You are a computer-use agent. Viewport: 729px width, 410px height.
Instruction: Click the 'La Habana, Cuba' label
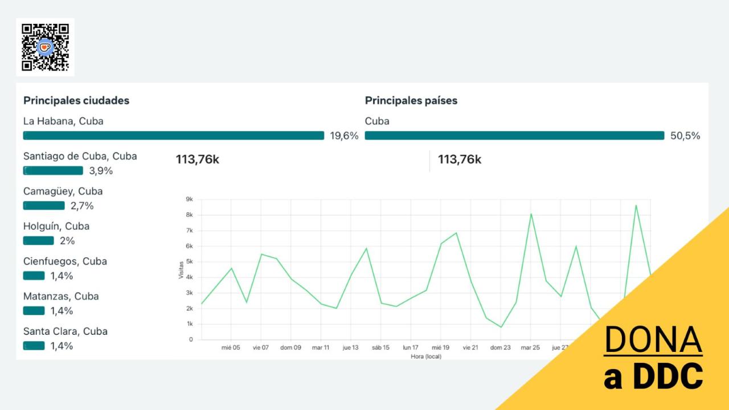tap(63, 121)
